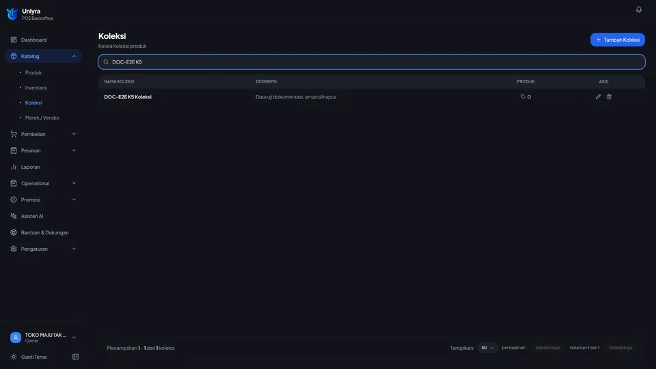Click the Laporan chart icon
This screenshot has width=656, height=369.
tap(14, 167)
